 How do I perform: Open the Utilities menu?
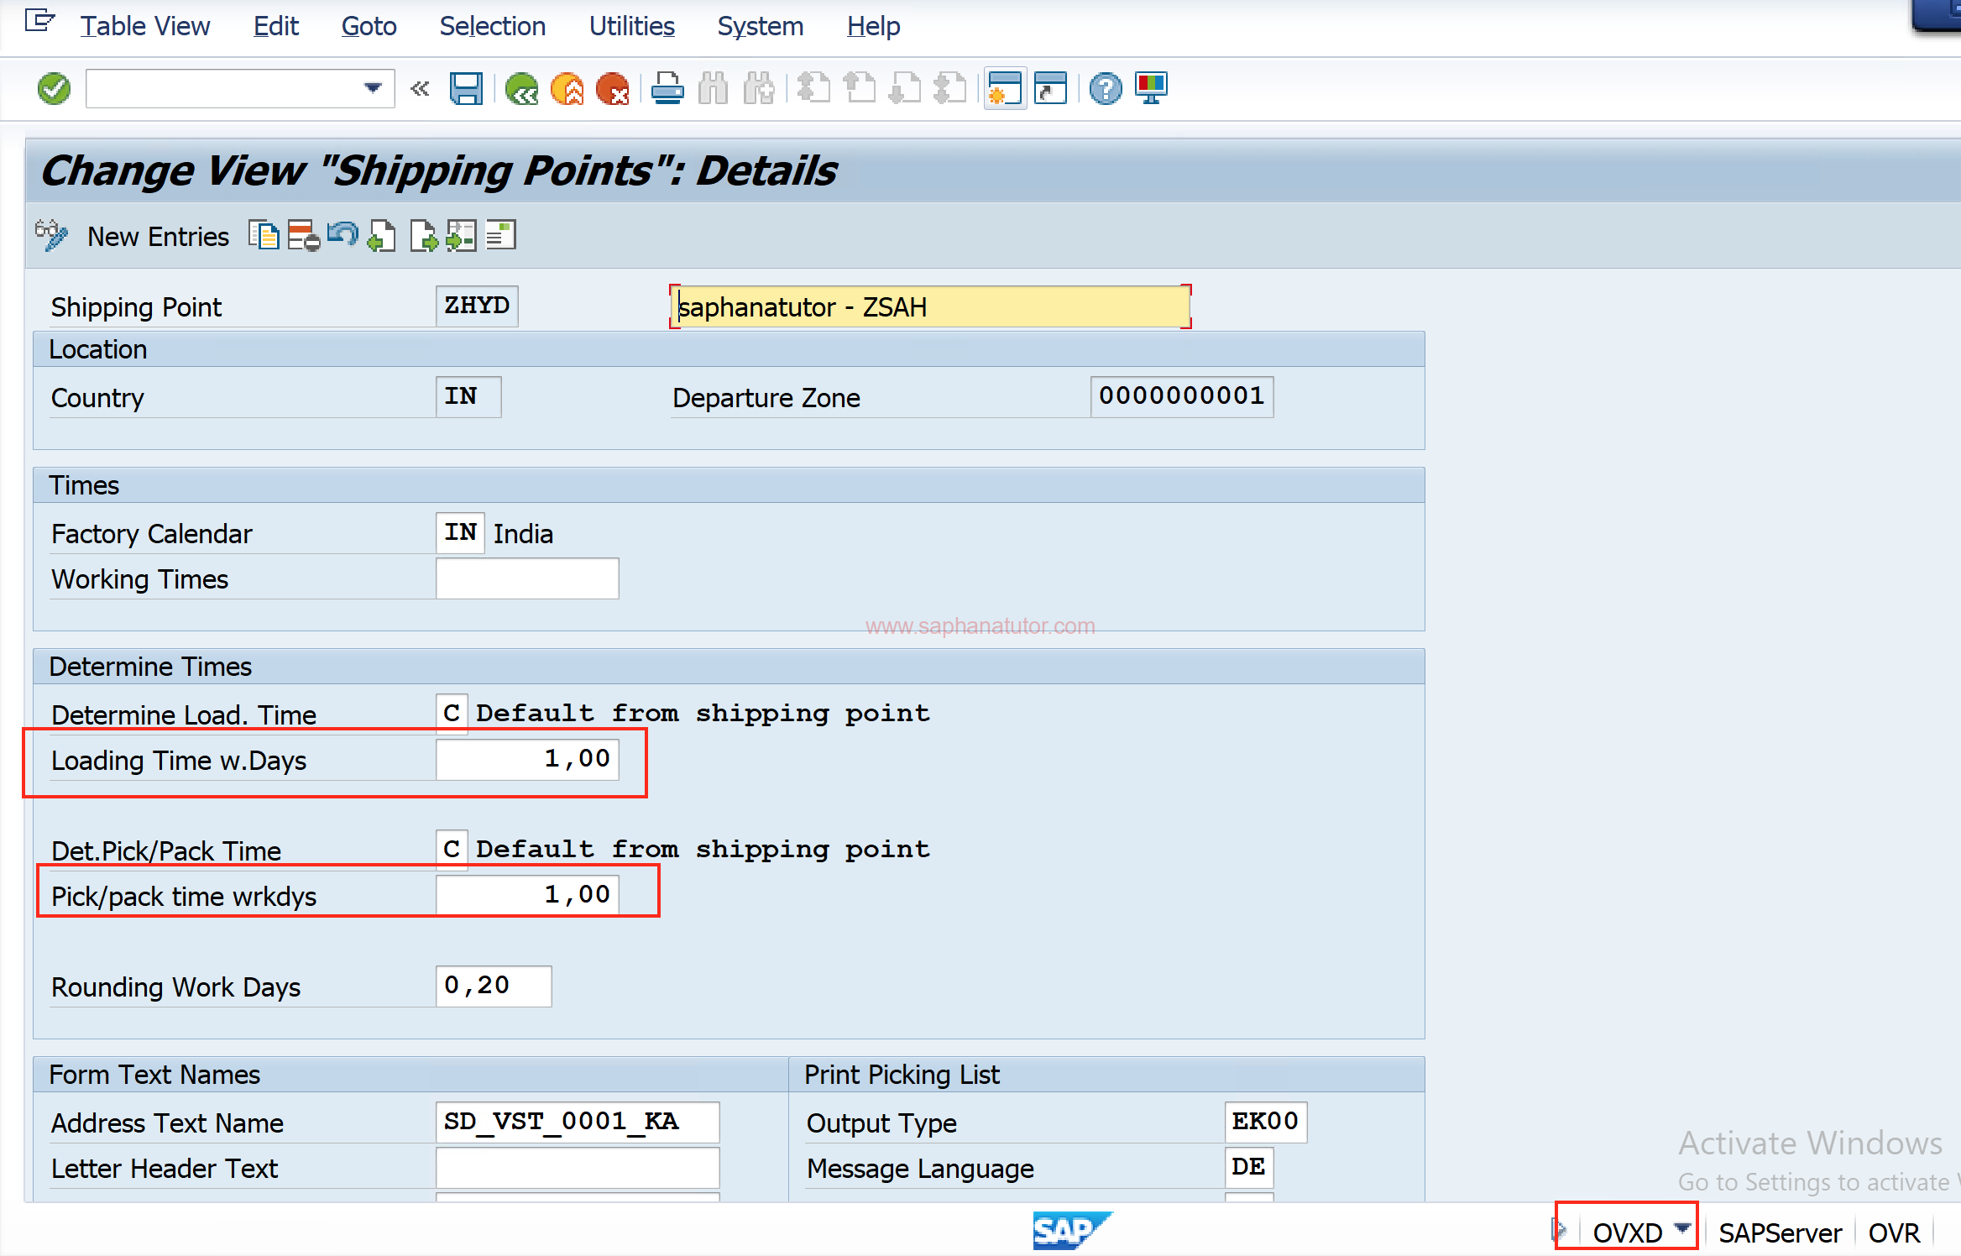631,26
